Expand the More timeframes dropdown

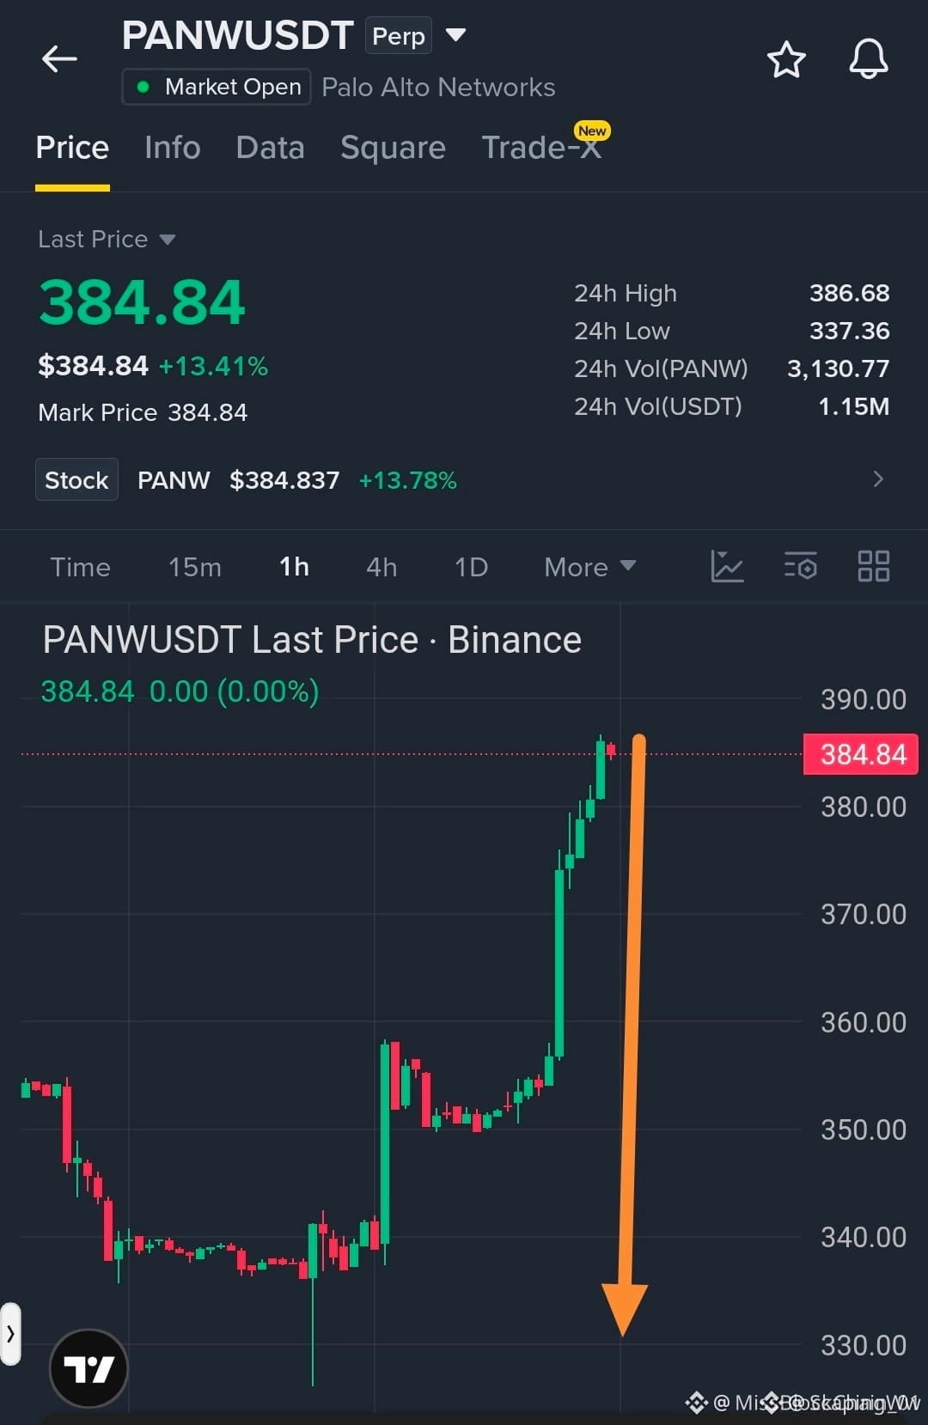pyautogui.click(x=590, y=567)
